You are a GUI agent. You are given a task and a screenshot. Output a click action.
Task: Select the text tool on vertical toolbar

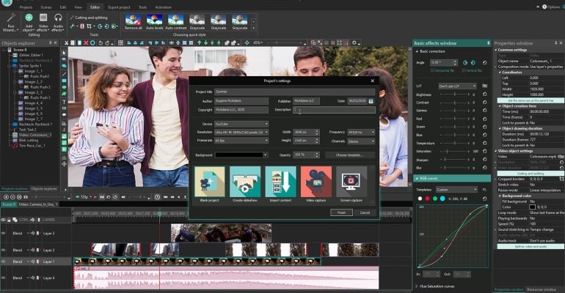64,102
